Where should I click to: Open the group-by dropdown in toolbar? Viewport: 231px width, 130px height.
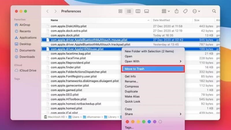pos(166,11)
